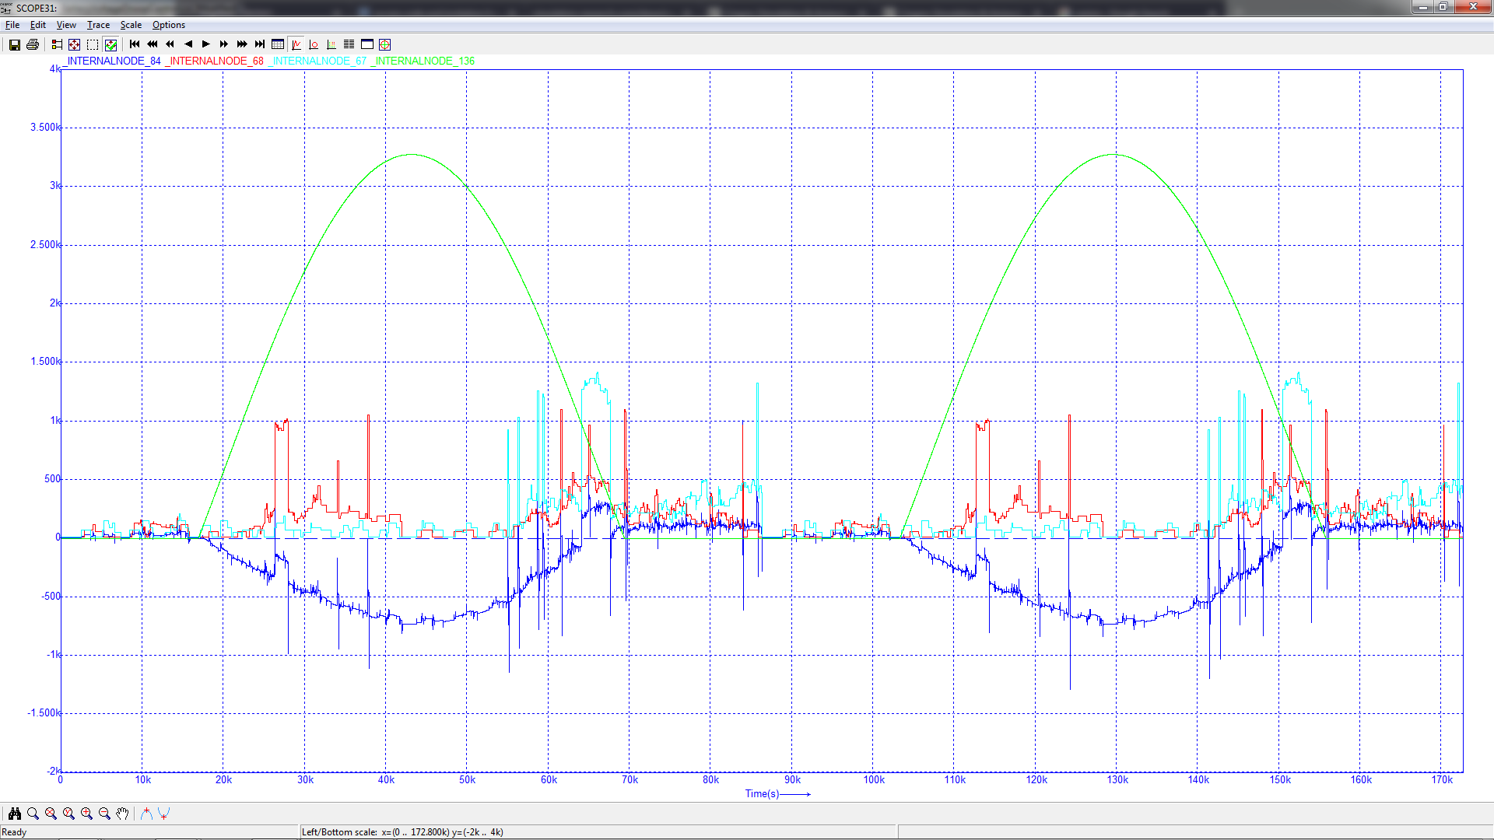The height and width of the screenshot is (840, 1494).
Task: Zoom out with the minus magnifier
Action: coord(104,814)
